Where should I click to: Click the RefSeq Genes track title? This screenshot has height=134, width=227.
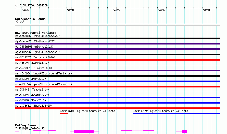[x=26, y=125]
